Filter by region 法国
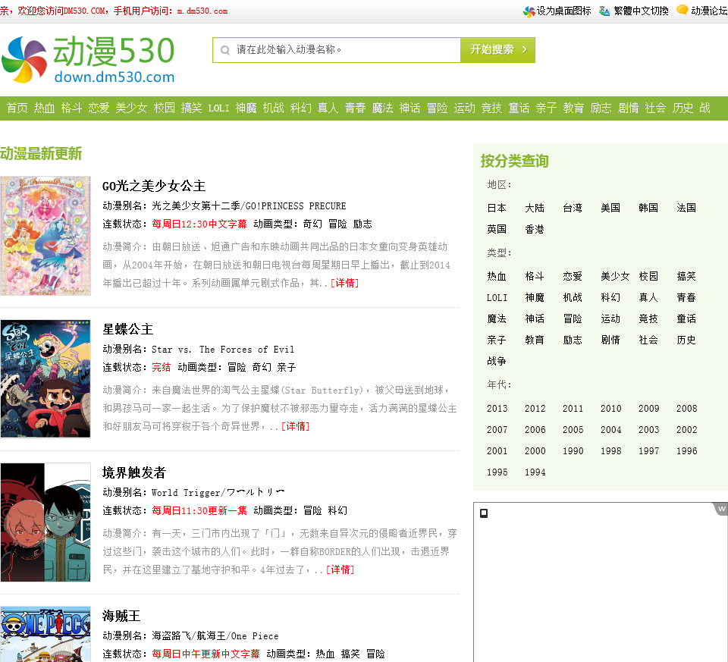This screenshot has width=728, height=662. coord(687,208)
